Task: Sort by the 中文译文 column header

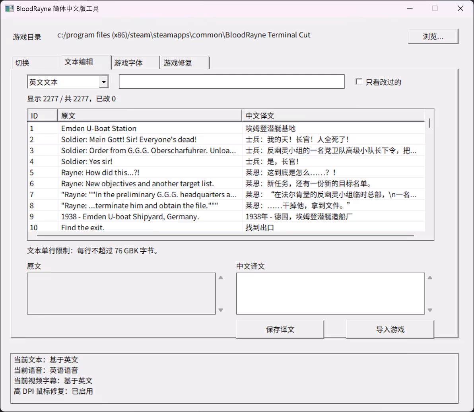Action: (x=333, y=116)
